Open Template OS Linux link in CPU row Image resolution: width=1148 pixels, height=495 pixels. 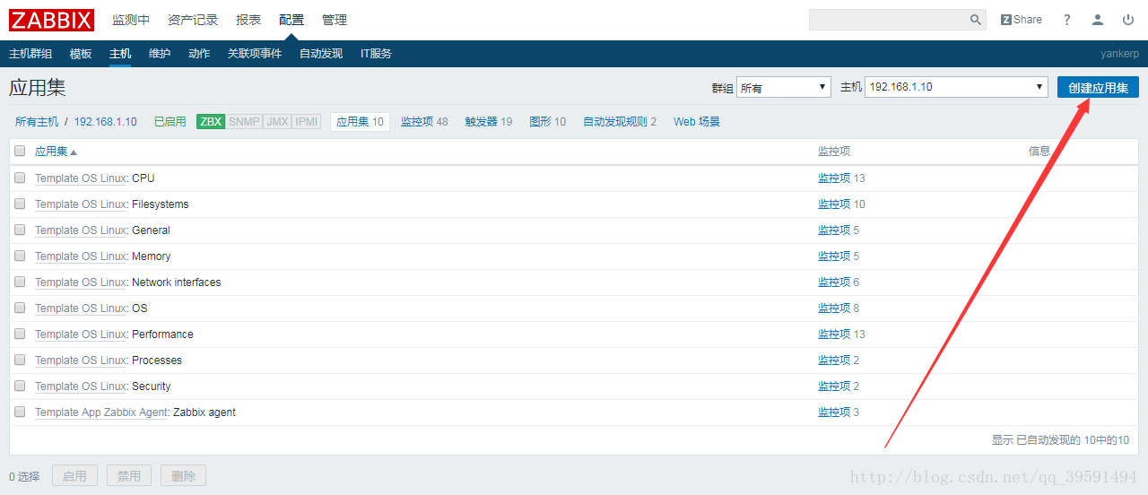(x=81, y=178)
